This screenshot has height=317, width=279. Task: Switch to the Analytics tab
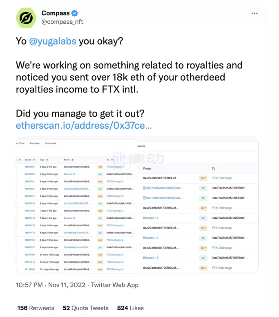35,143
